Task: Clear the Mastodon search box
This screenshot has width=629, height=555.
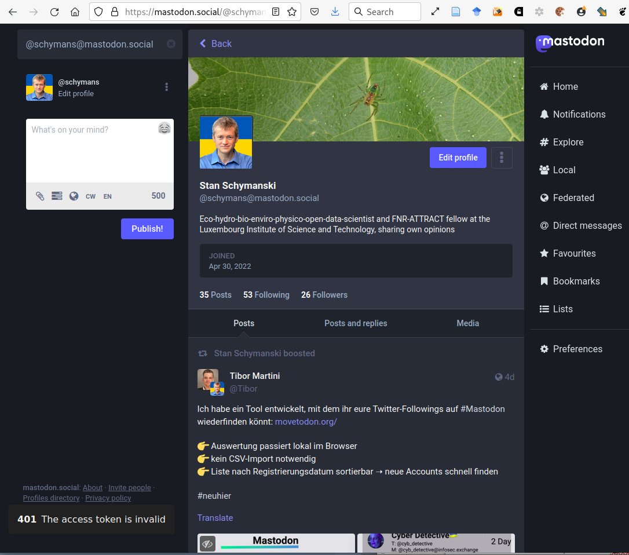Action: point(171,44)
